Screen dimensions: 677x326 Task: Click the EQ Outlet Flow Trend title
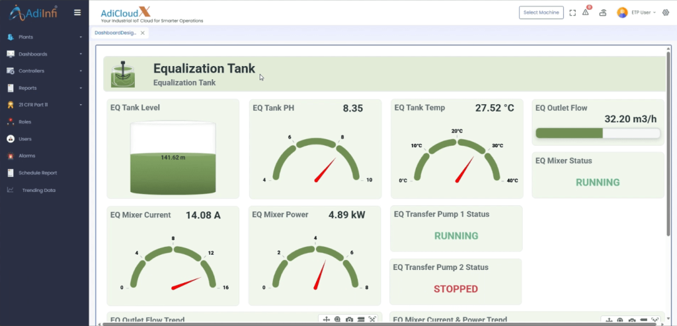coord(147,320)
